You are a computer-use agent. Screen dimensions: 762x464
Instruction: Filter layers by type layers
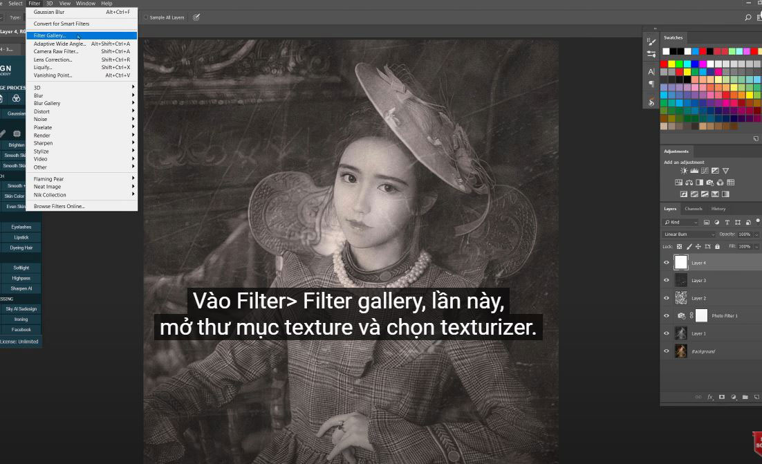click(x=727, y=222)
